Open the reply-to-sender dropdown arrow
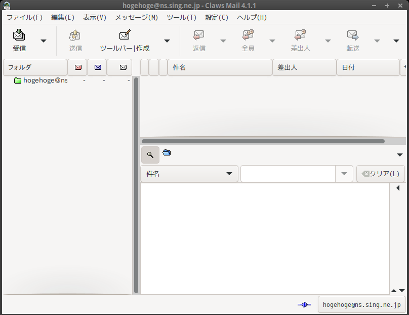Viewport: 409px width, 315px height. point(328,41)
